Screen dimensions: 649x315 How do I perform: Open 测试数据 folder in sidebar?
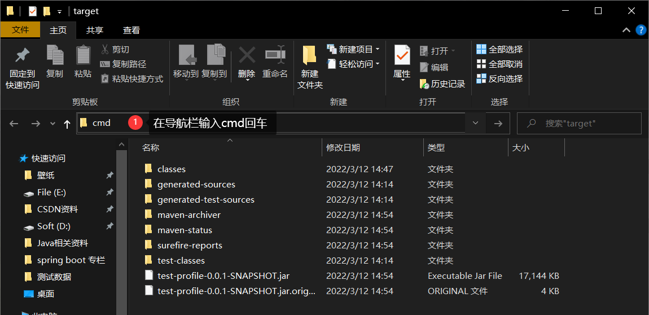tap(54, 277)
